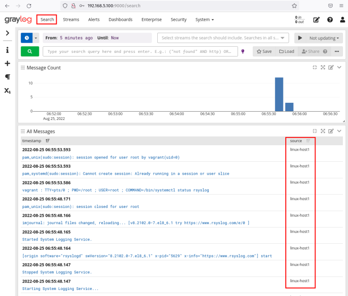Image resolution: width=348 pixels, height=296 pixels.
Task: Grab the Message Count widget drag handle
Action: 23,68
